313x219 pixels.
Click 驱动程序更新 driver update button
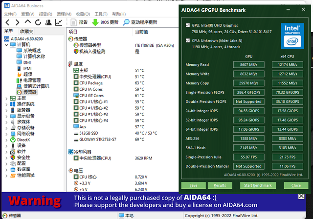pyautogui.click(x=140, y=22)
